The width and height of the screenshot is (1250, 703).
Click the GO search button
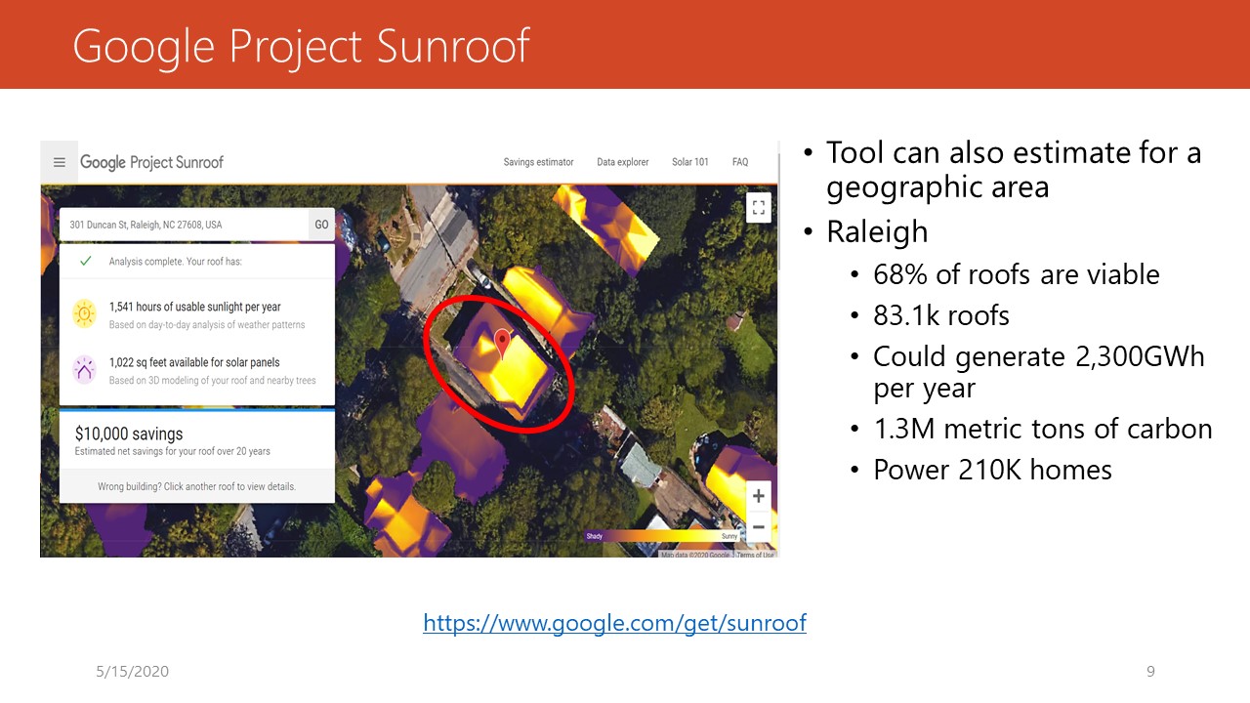click(321, 225)
